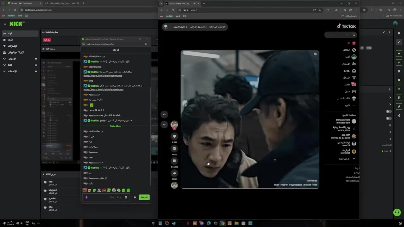
Task: Click the send message input in Kick chat
Action: coord(106,197)
